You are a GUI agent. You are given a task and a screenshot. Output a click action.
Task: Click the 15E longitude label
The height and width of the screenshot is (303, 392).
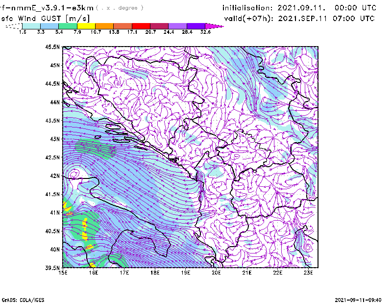pos(63,273)
